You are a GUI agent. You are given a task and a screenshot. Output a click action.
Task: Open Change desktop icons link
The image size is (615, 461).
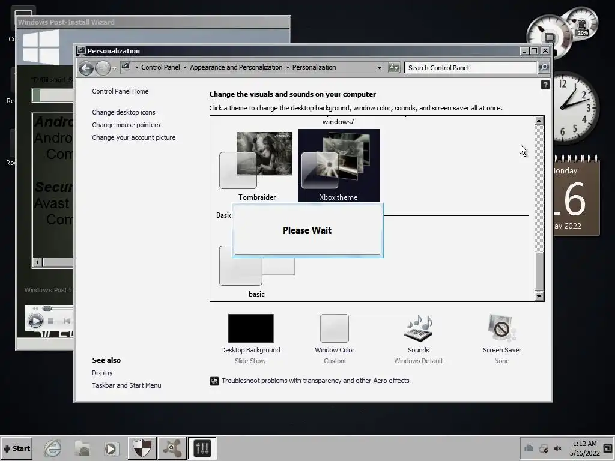click(124, 112)
